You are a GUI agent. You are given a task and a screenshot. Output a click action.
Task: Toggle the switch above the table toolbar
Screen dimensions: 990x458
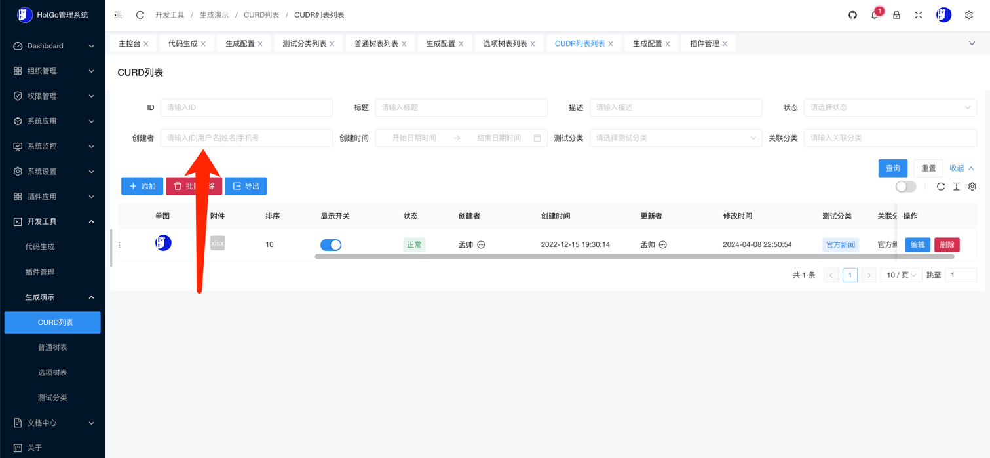905,187
